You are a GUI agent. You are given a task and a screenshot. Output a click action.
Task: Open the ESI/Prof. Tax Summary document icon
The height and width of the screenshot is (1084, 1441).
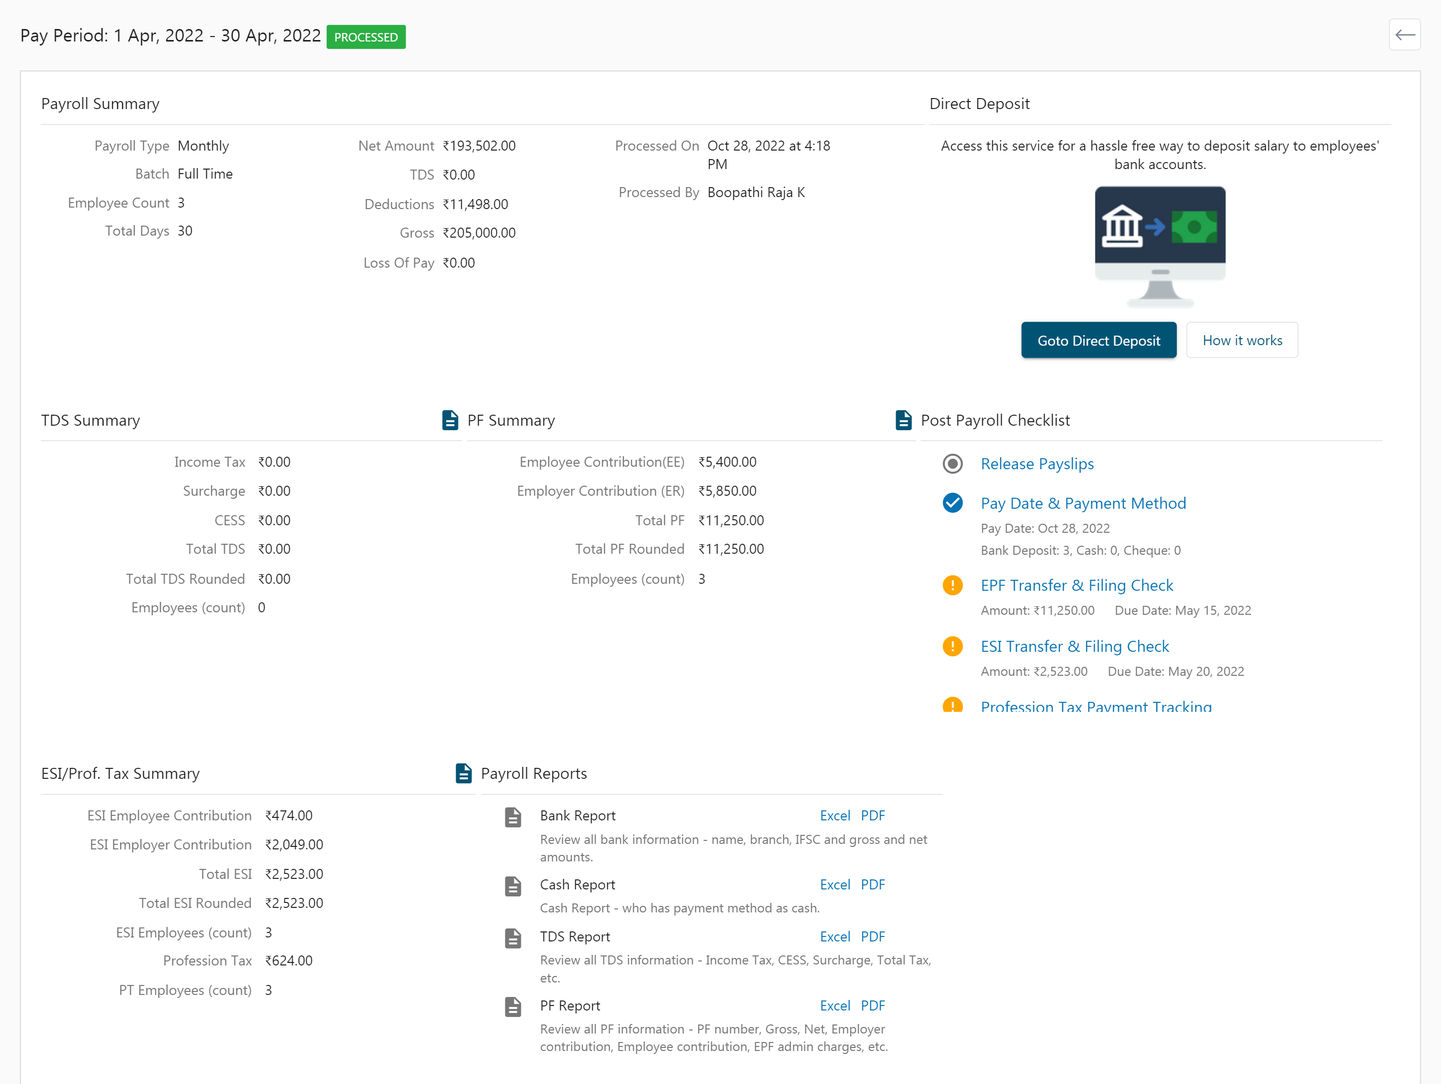(463, 773)
